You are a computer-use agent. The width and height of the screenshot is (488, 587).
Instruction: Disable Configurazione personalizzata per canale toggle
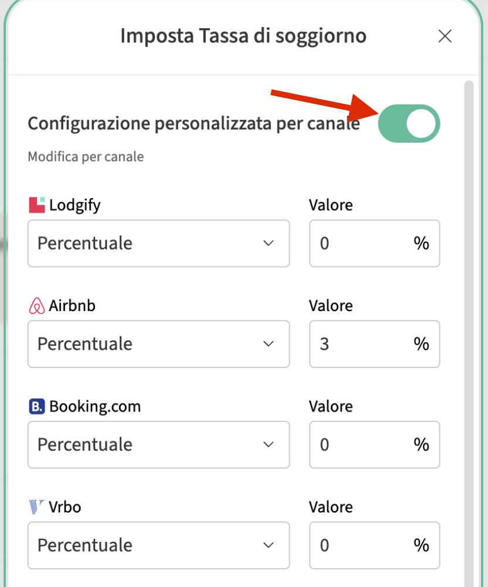pyautogui.click(x=409, y=124)
